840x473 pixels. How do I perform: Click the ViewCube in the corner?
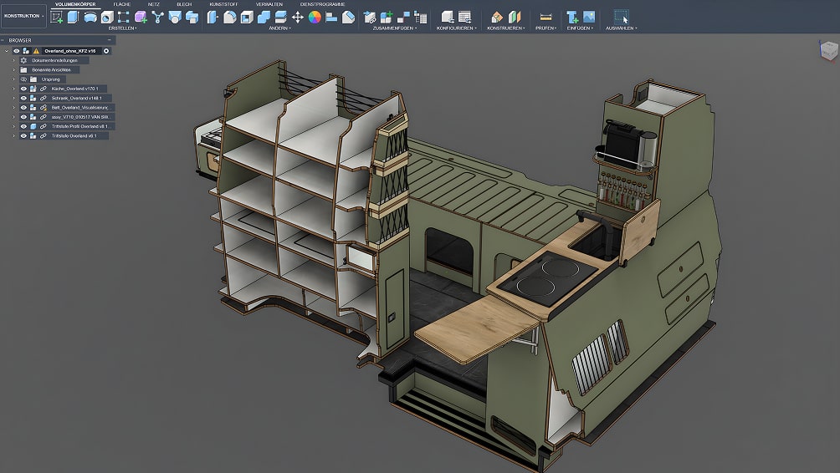827,49
